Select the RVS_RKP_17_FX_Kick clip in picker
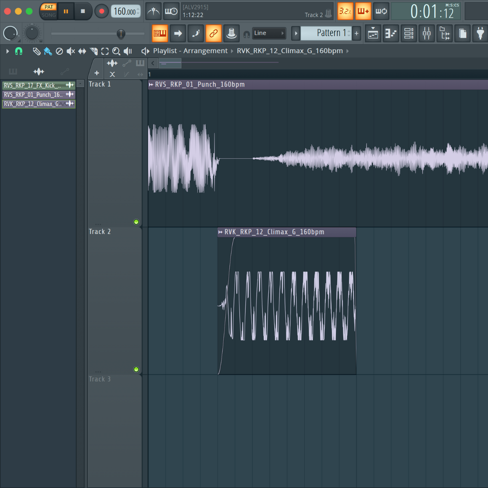The image size is (488, 488). (x=39, y=85)
